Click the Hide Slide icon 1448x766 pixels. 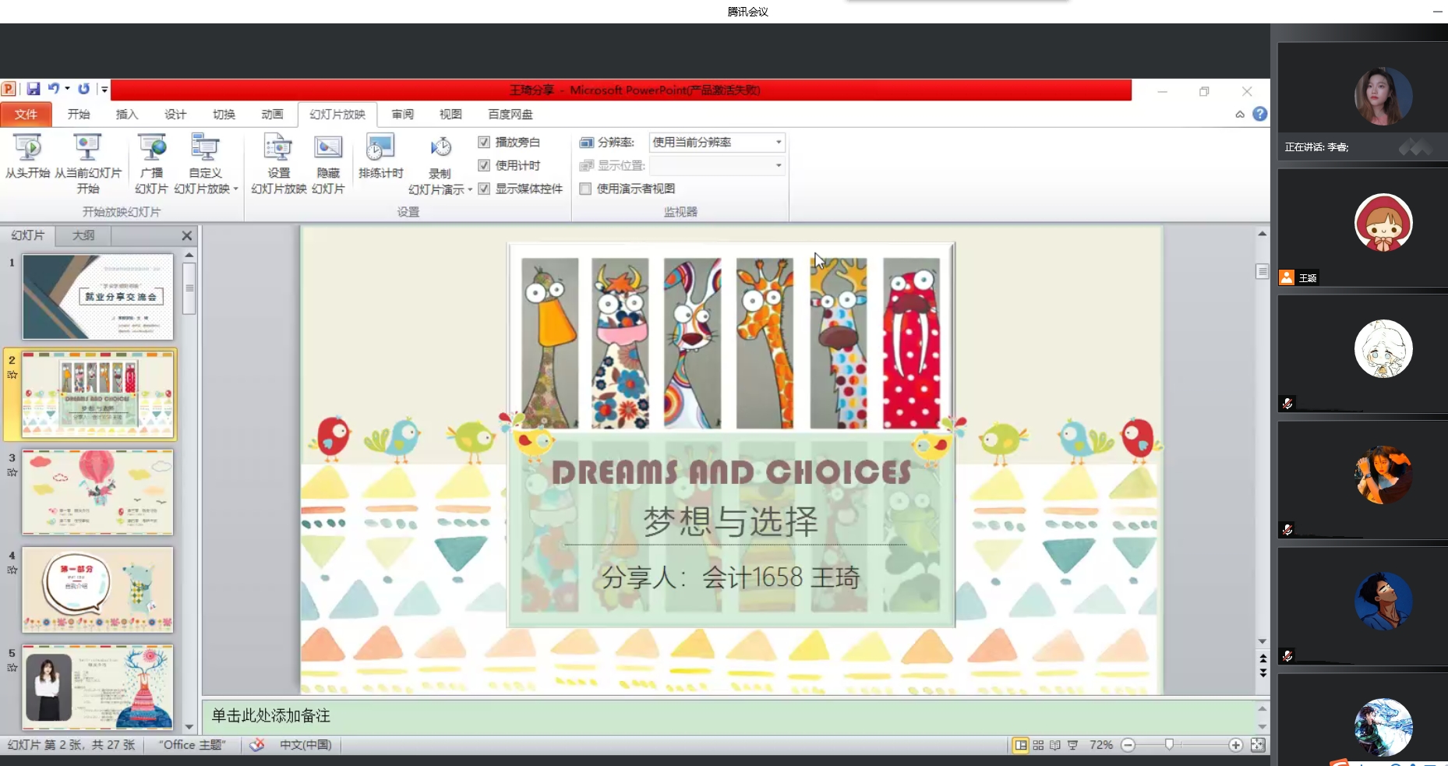click(x=328, y=149)
